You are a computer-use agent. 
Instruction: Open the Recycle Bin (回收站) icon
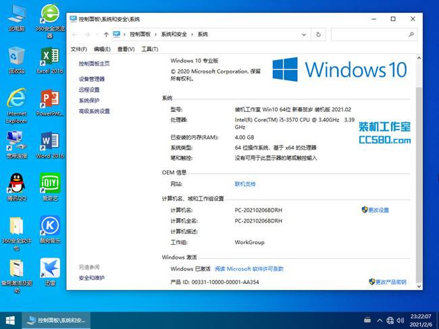[17, 61]
